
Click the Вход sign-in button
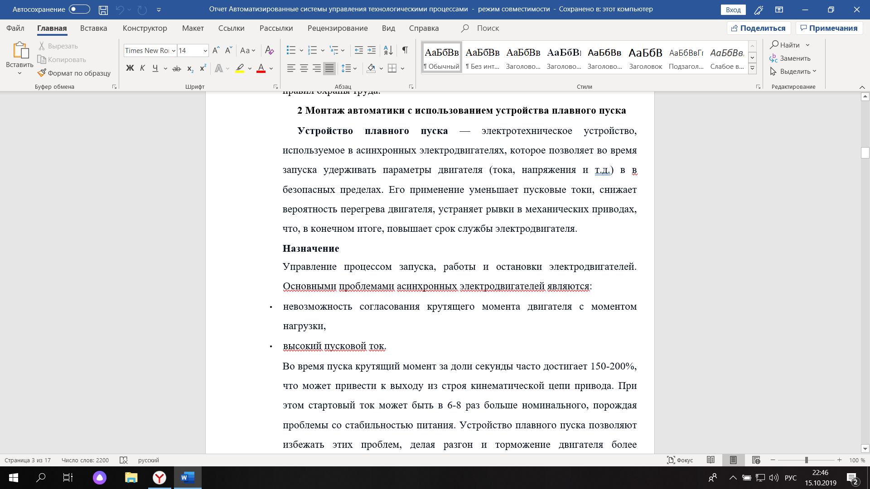tap(733, 10)
